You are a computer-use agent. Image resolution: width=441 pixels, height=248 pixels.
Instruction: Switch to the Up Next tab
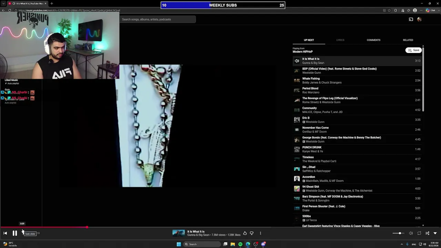coord(309,40)
